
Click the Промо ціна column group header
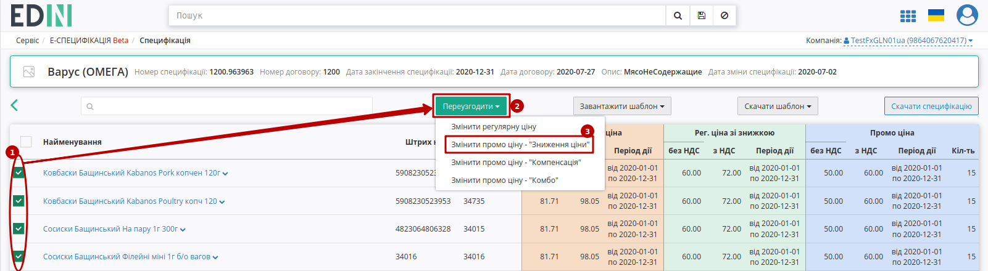click(892, 133)
